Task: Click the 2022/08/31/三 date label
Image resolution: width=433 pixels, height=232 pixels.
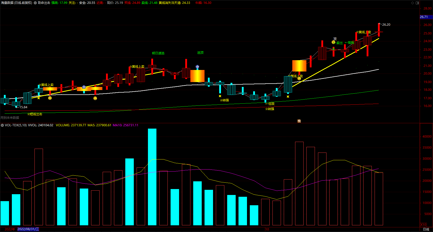Action: click(28, 229)
